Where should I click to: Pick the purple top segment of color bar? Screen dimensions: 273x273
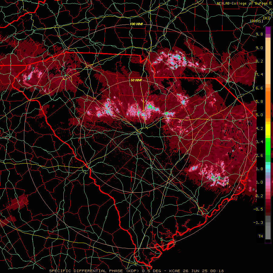[x=268, y=30]
